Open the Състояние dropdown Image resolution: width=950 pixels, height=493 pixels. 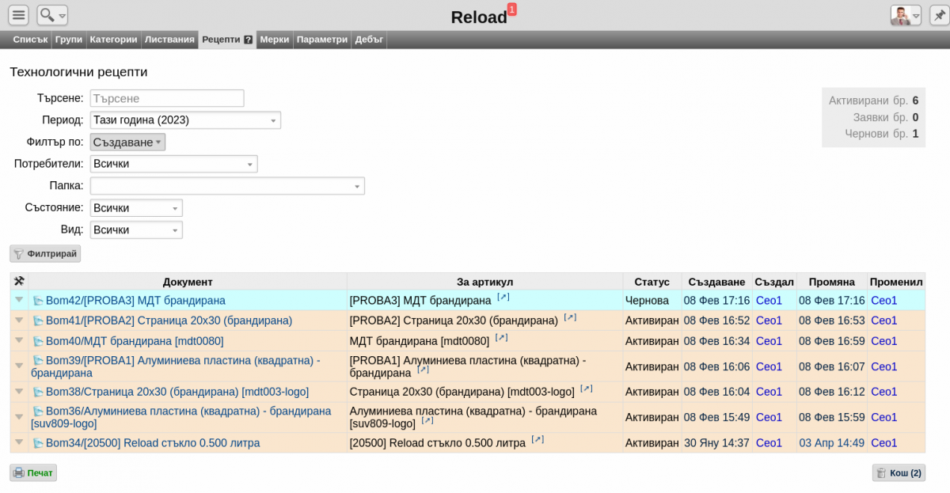coord(136,208)
